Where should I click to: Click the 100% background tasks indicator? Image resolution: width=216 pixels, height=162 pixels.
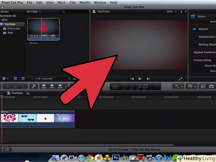click(115, 87)
